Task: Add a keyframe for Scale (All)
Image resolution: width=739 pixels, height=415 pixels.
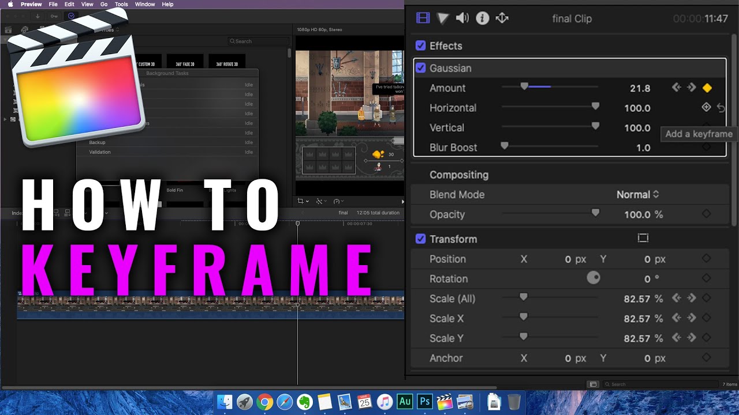Action: 706,299
